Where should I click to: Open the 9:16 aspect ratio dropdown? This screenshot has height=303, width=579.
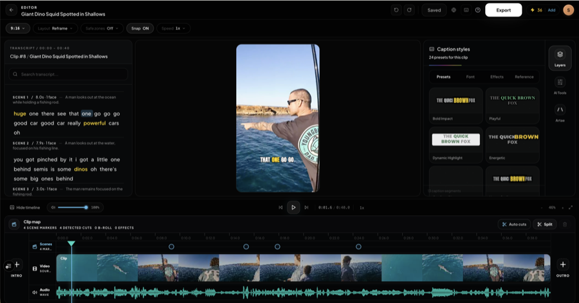click(18, 28)
